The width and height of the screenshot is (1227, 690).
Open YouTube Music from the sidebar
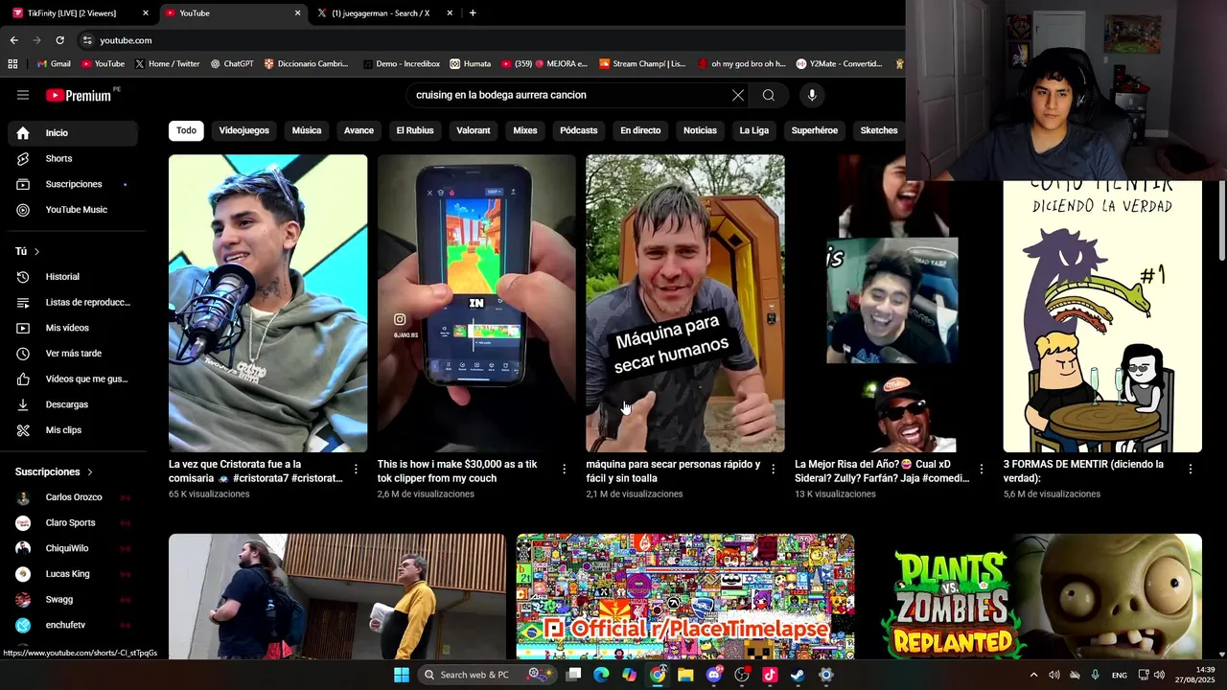click(73, 210)
